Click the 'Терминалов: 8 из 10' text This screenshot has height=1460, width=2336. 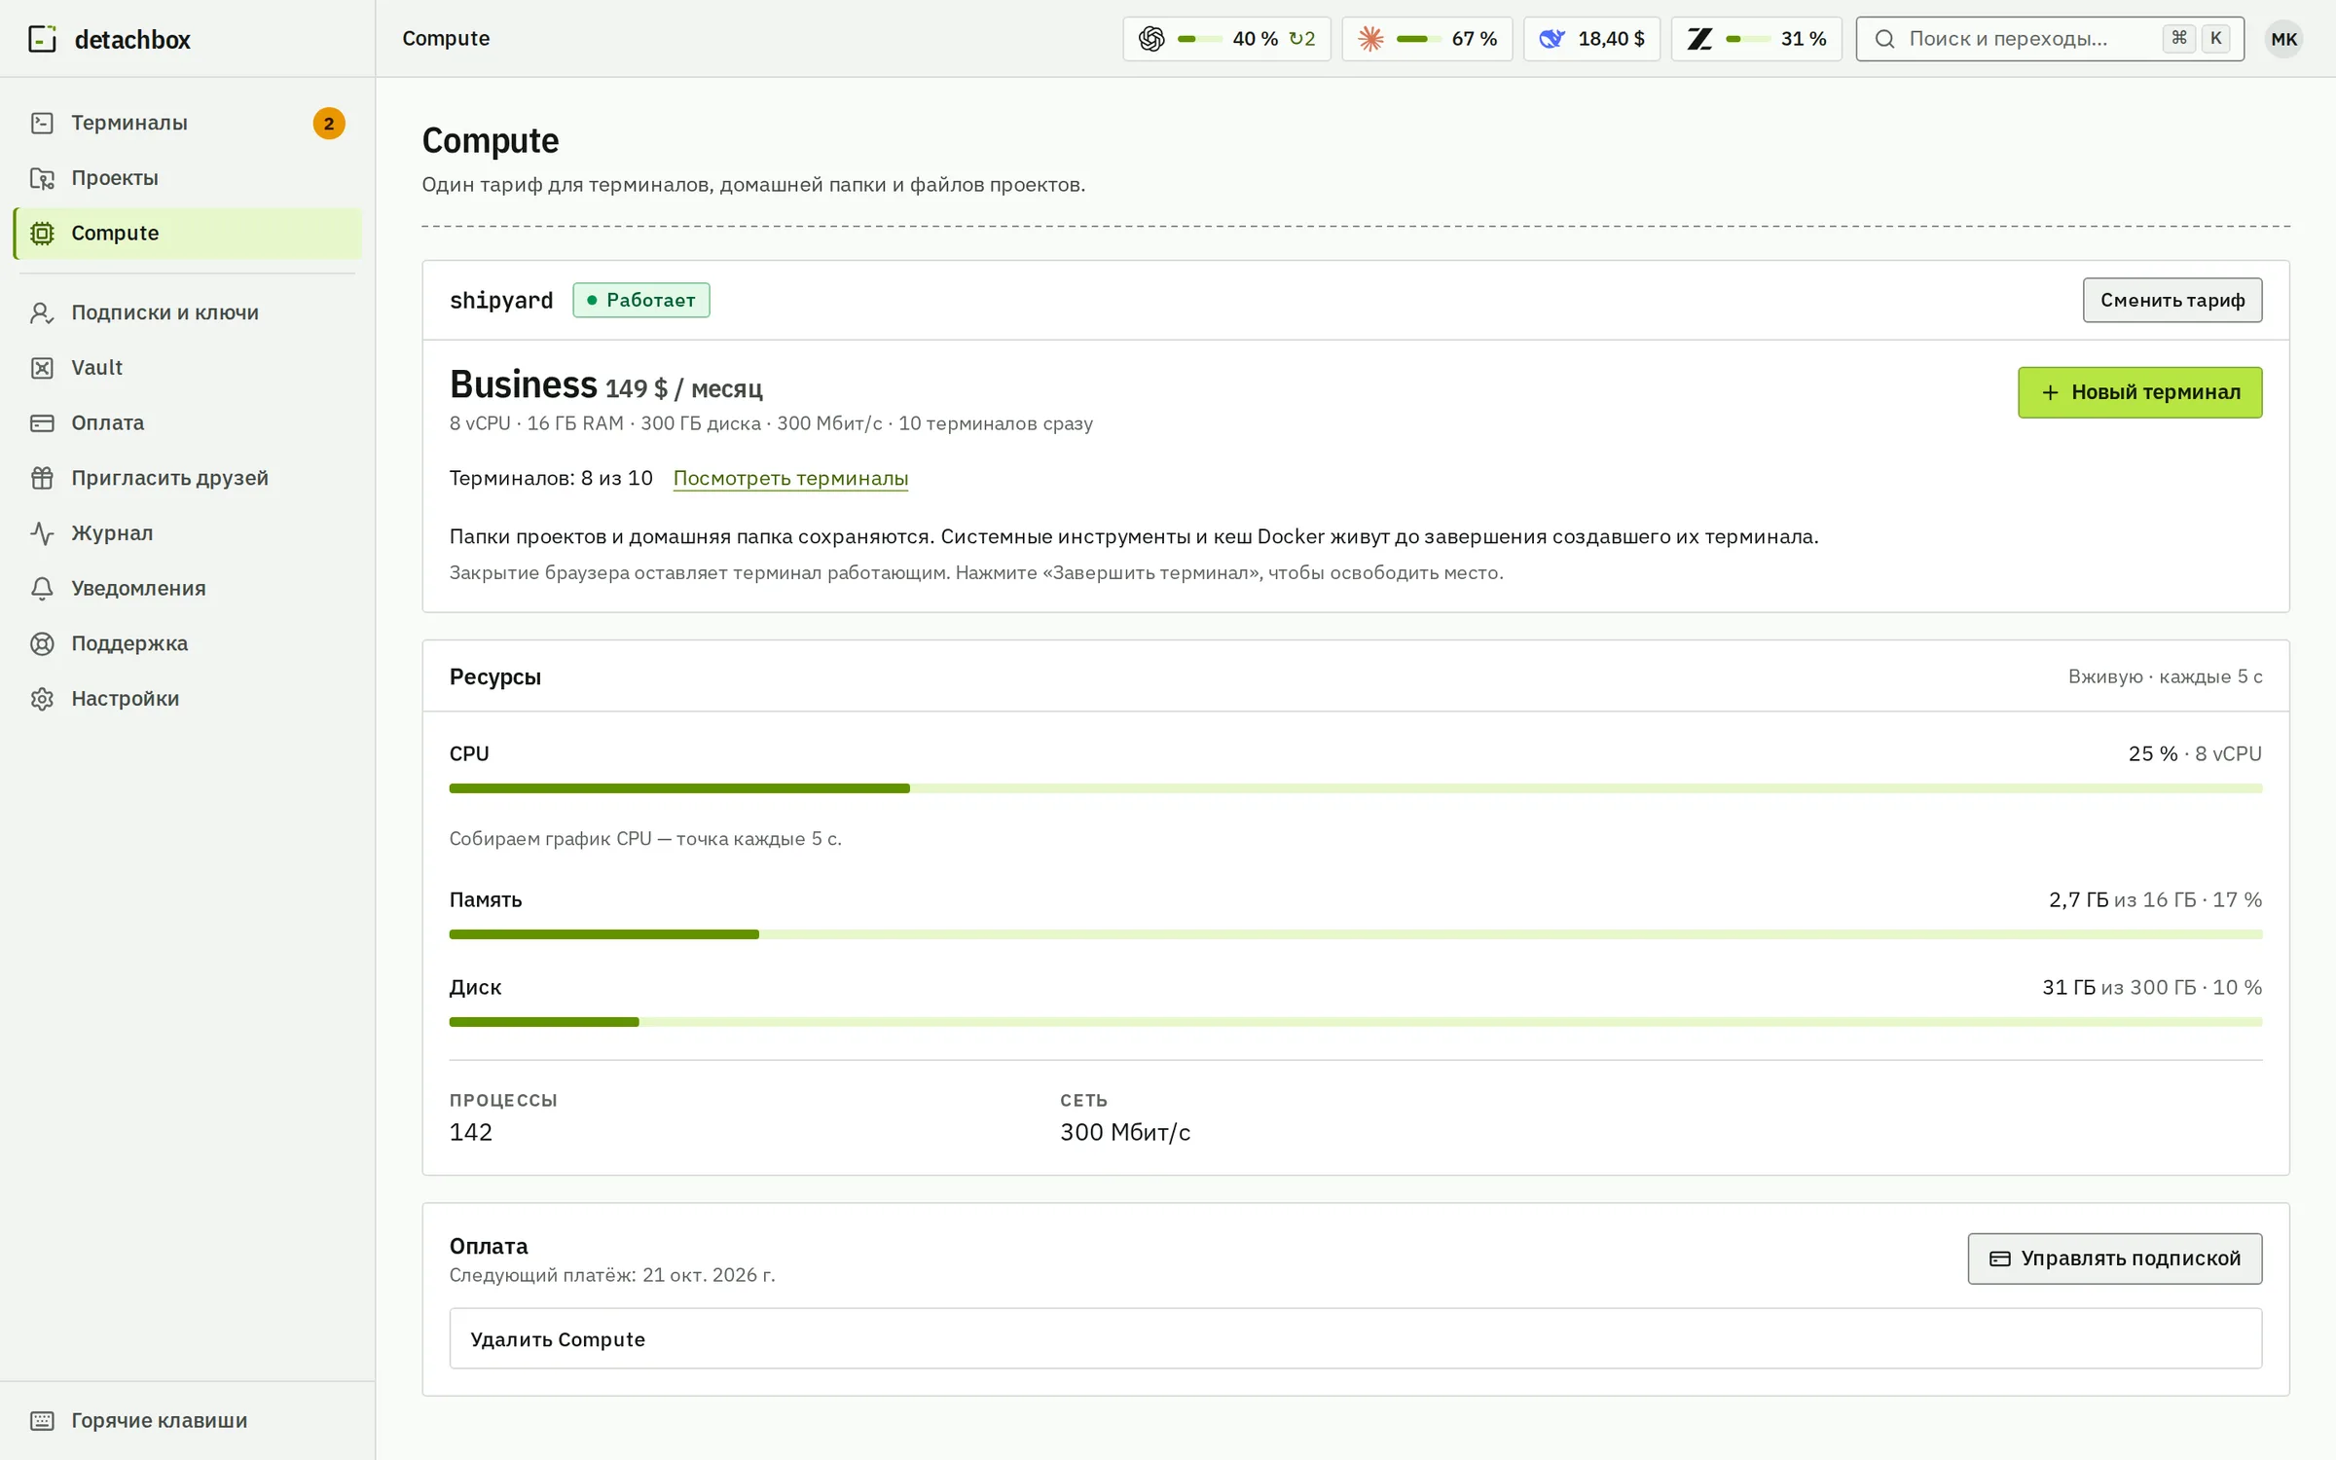pos(551,478)
